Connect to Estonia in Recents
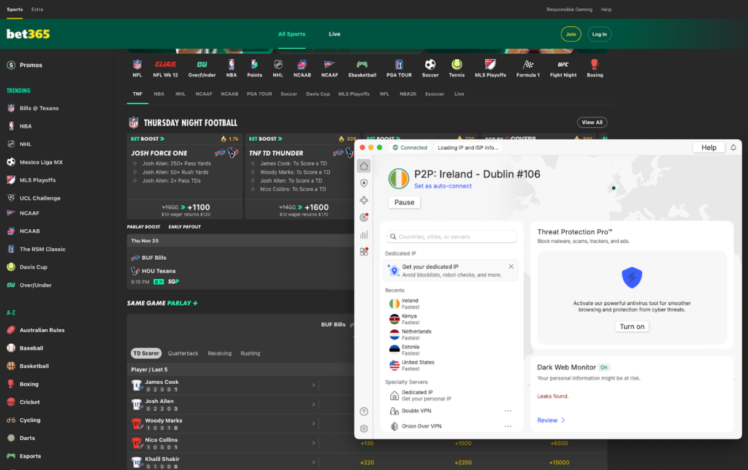The height and width of the screenshot is (470, 748). pos(450,350)
